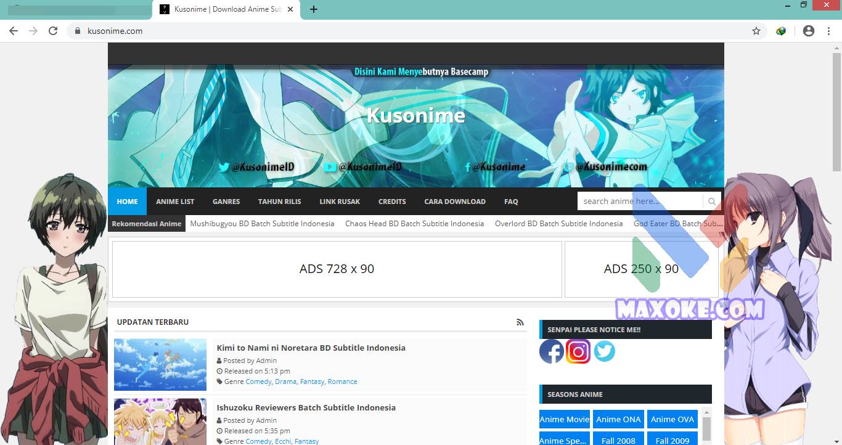Switch to the Kusonime browser tab

tap(226, 9)
